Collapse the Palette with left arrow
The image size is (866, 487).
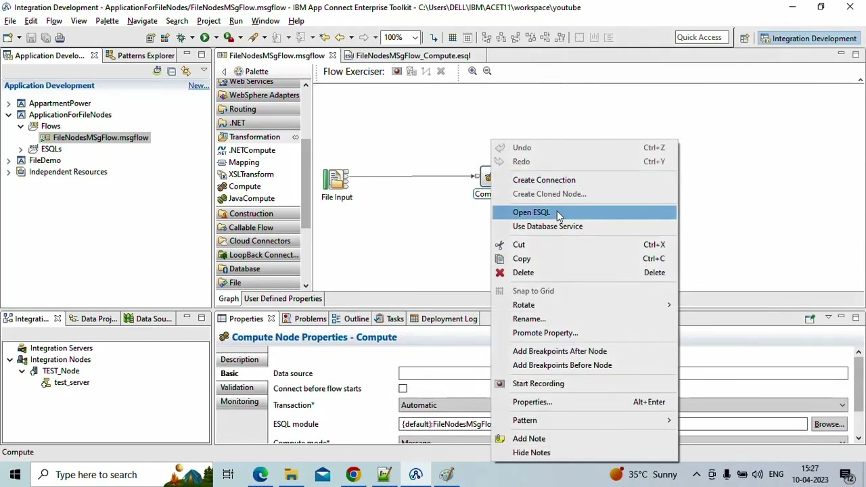click(x=224, y=72)
